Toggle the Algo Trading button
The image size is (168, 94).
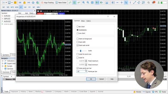(48, 2)
